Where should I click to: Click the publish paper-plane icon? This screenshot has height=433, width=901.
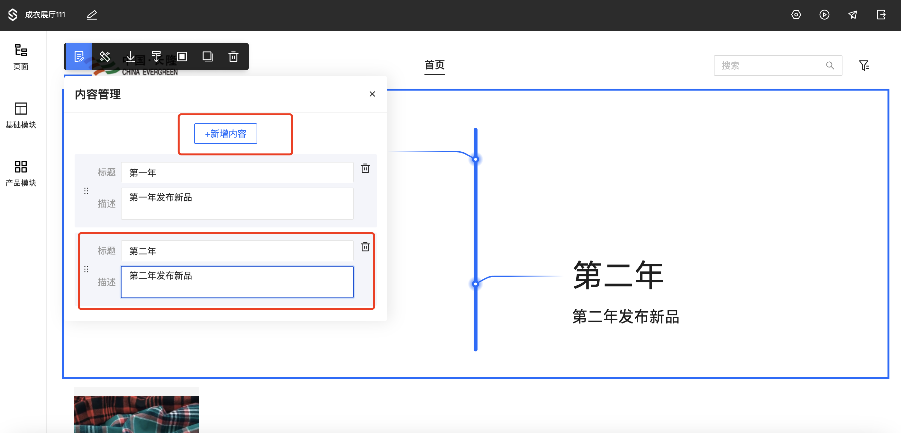click(852, 15)
